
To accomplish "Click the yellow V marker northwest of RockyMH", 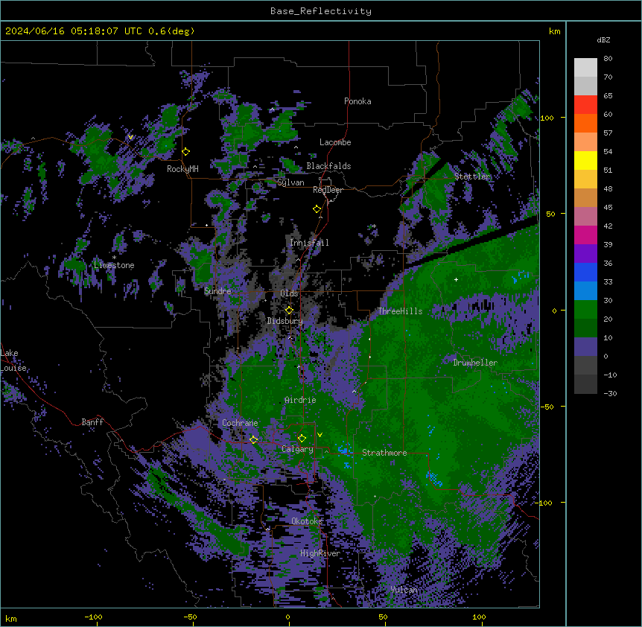I will [130, 137].
